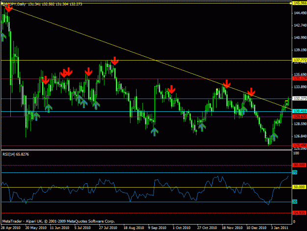Click the 1 Oct 2010 date label

click(x=181, y=228)
